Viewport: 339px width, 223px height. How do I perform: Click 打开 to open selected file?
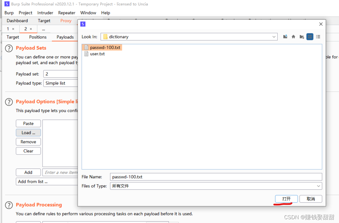(x=286, y=199)
